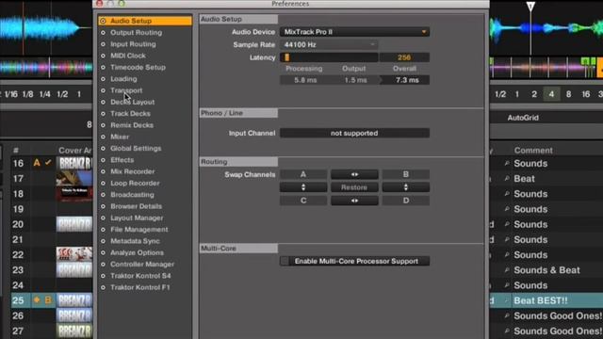Set right deck loop size to 16
The height and width of the screenshot is (339, 603).
586,94
